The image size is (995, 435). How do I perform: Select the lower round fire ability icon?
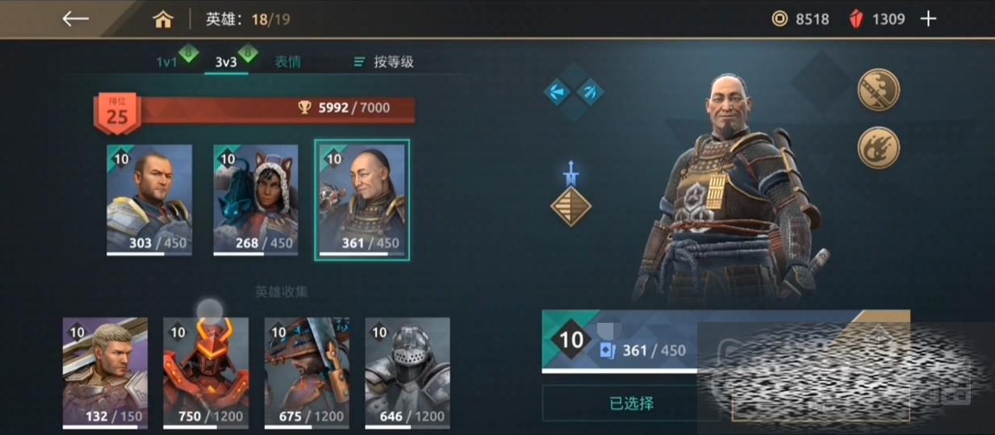coord(878,148)
